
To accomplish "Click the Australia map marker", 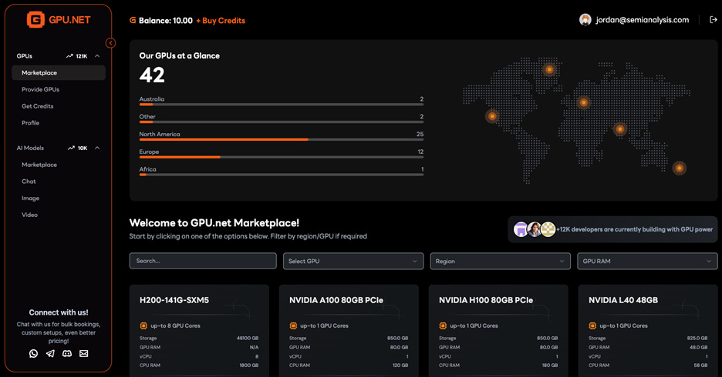I will click(x=679, y=168).
